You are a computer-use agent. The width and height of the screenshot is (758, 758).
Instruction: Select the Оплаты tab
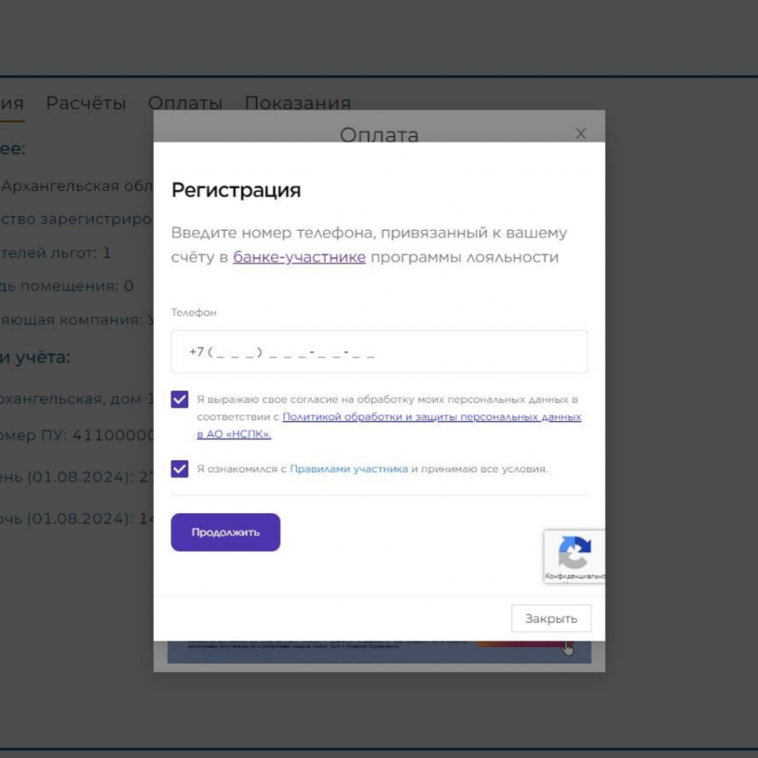(185, 103)
